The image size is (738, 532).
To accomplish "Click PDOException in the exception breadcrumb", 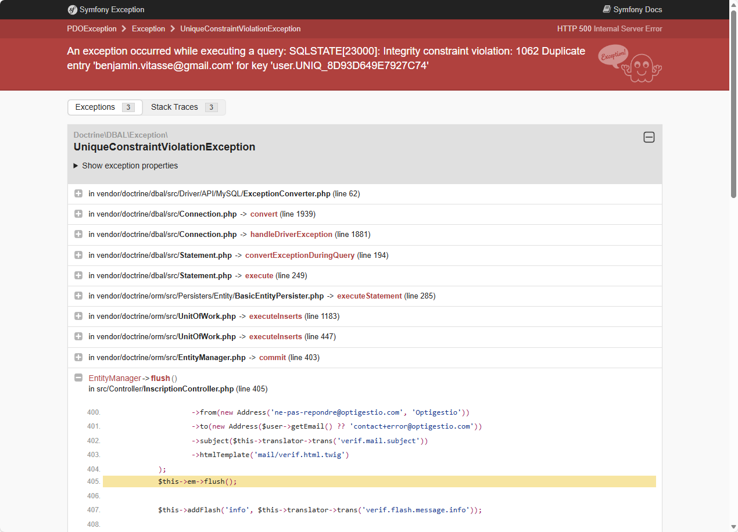I will pos(92,28).
